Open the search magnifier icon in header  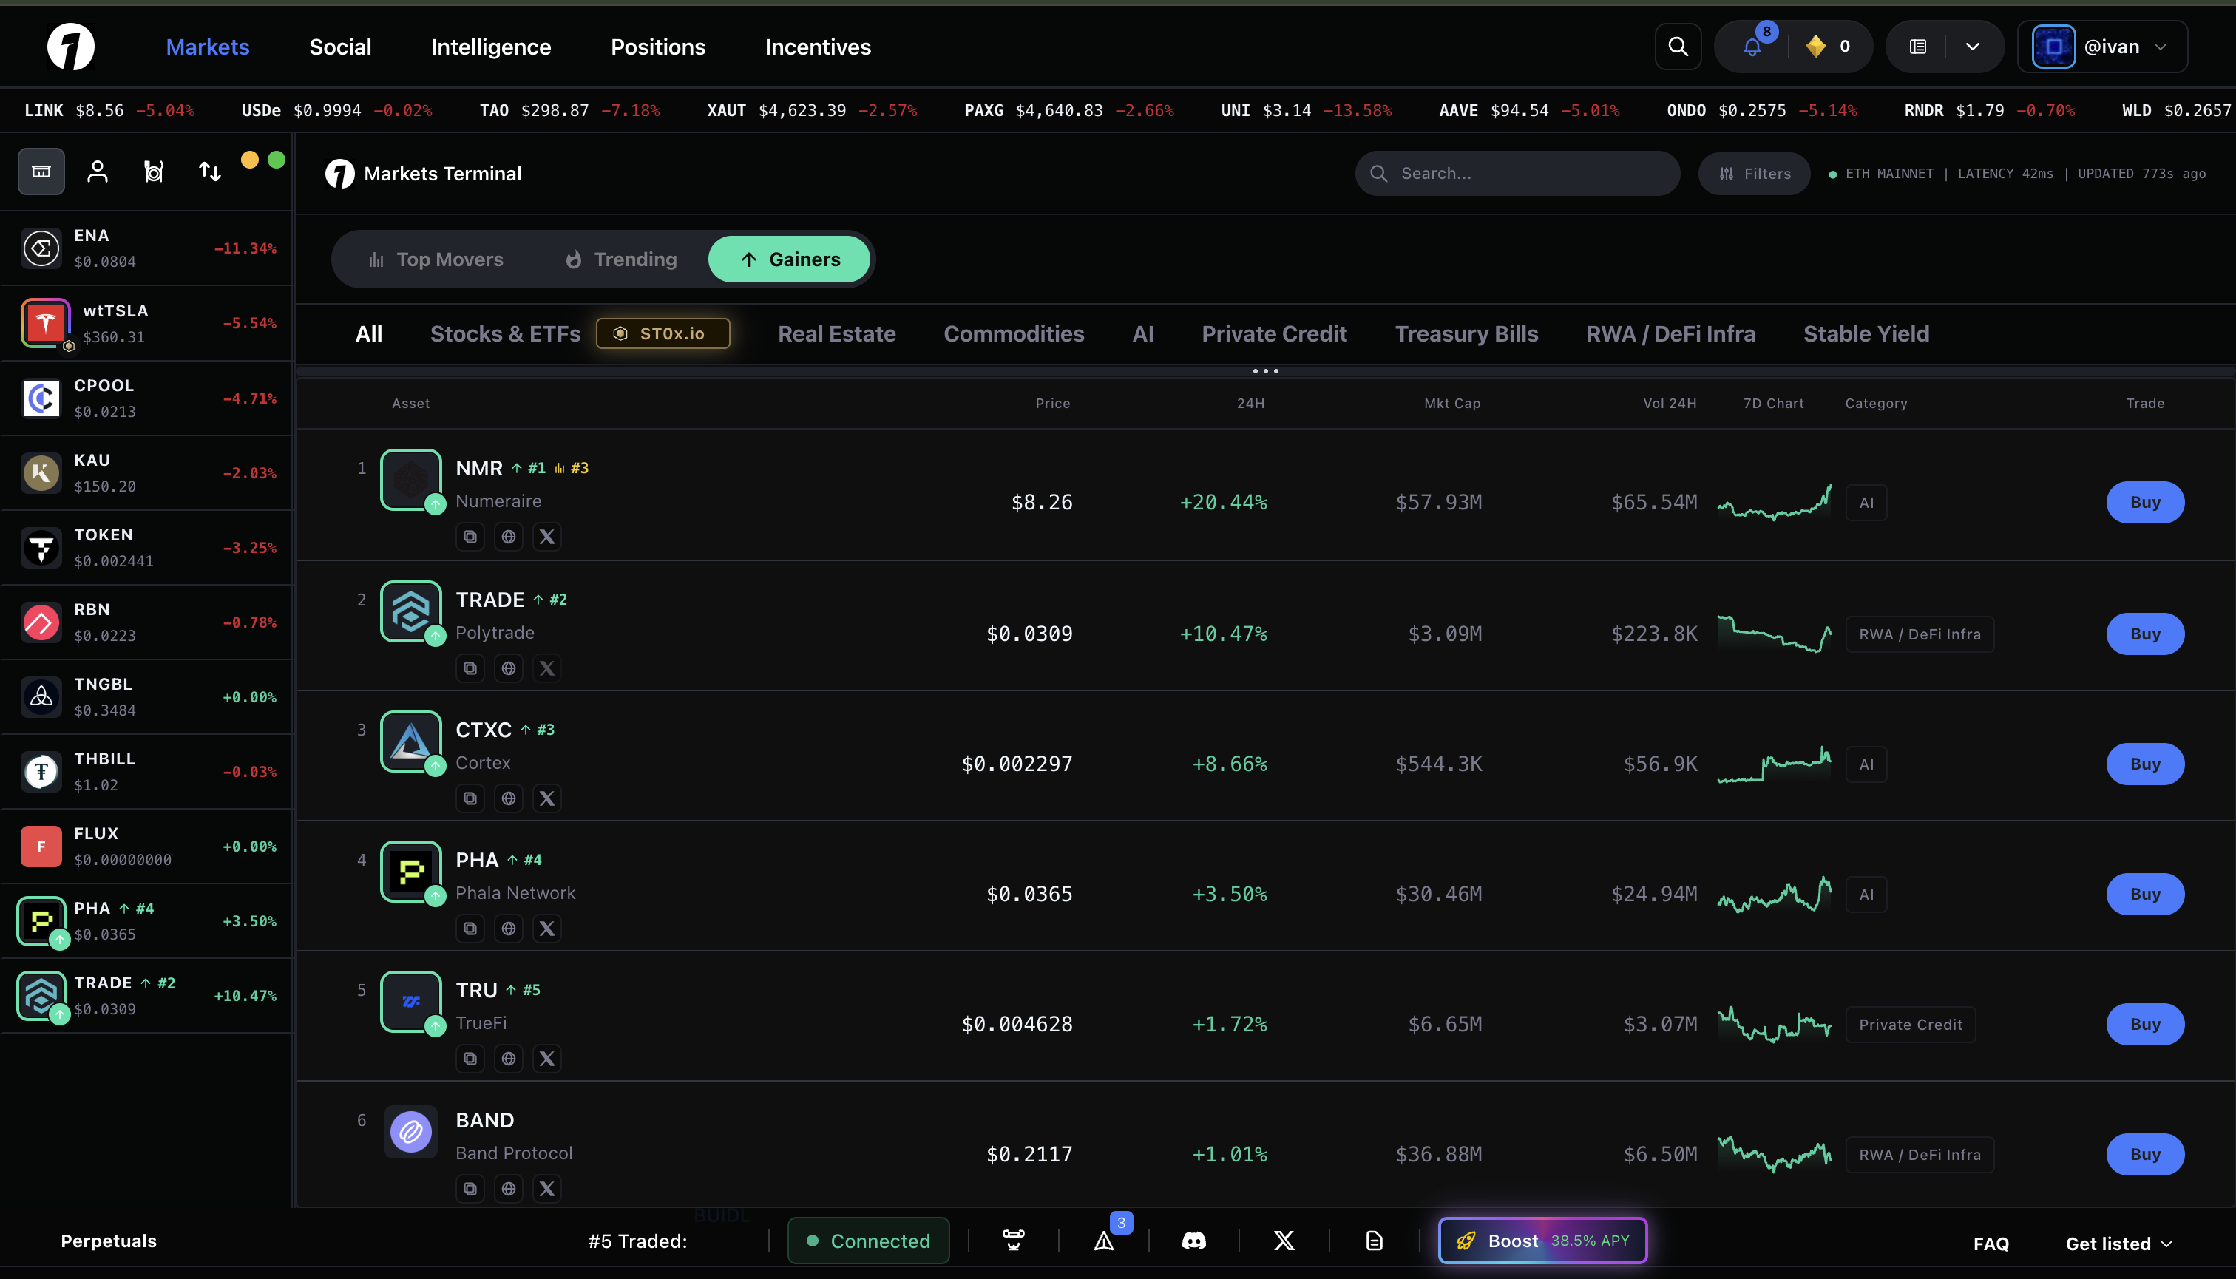tap(1677, 47)
